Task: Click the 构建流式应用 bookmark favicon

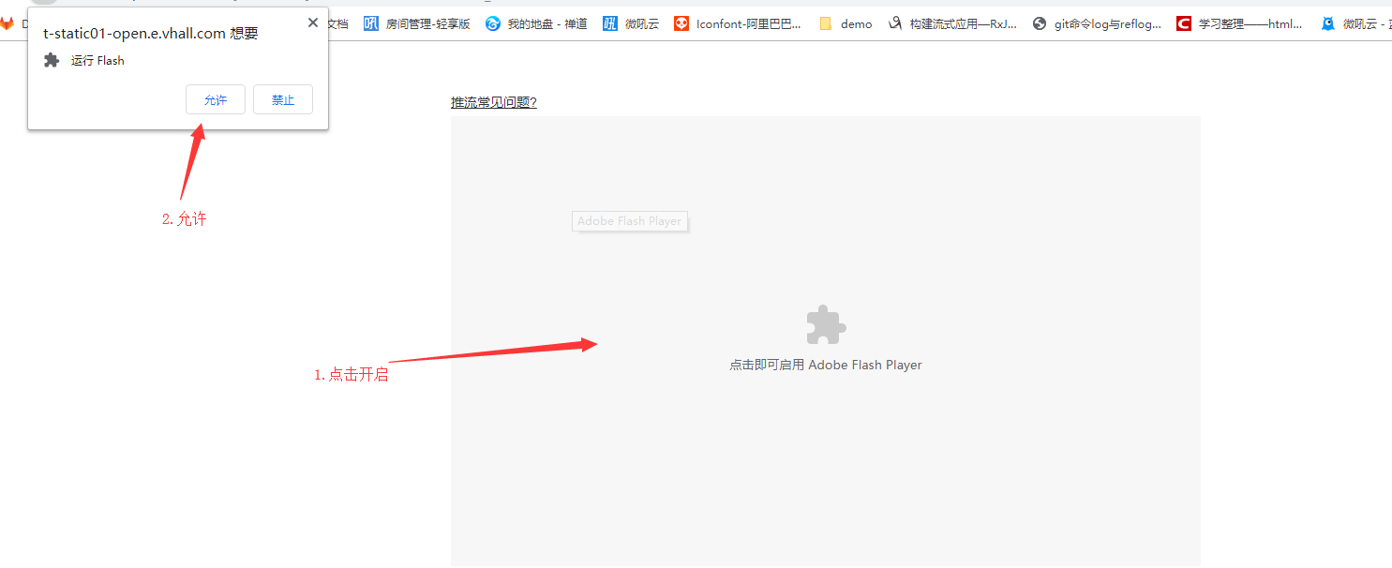Action: [x=895, y=23]
